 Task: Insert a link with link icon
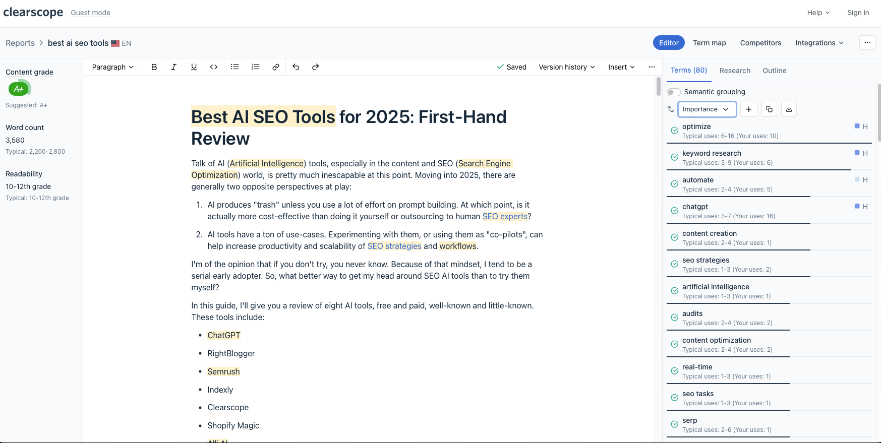(276, 67)
